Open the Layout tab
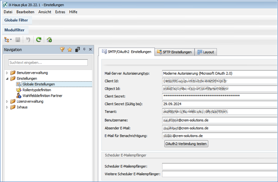278x182 pixels. click(206, 52)
